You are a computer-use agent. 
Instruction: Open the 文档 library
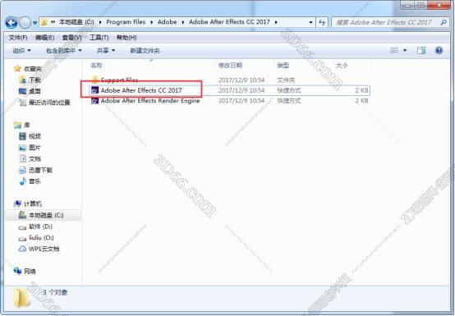tap(34, 159)
